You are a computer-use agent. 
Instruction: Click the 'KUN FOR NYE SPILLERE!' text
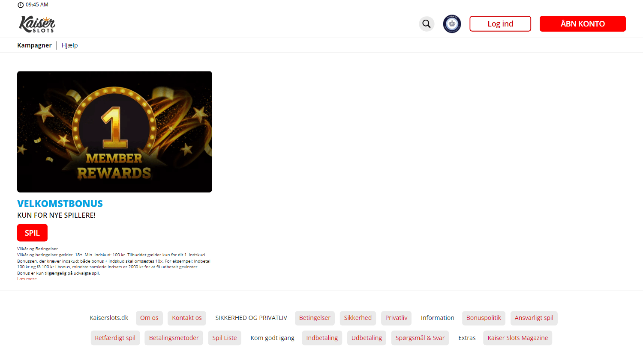[x=57, y=215]
